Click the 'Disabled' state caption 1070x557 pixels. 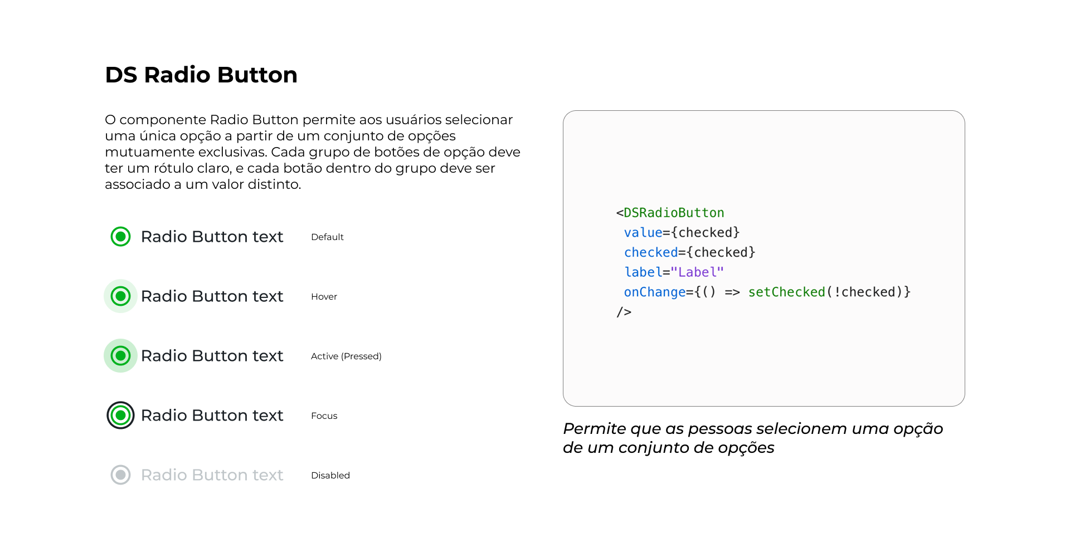330,476
